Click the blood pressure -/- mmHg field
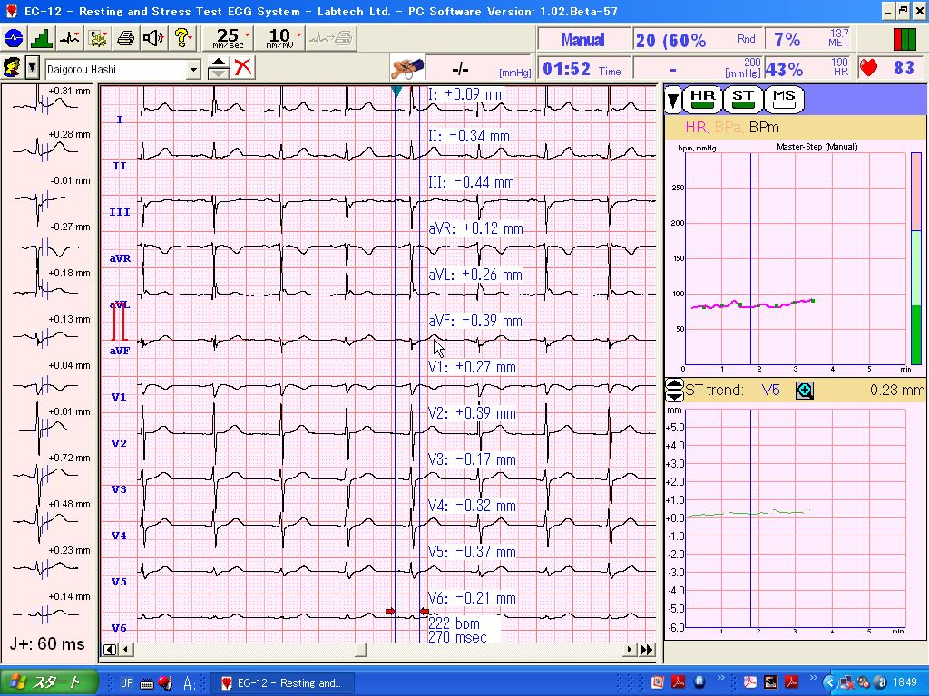Image resolution: width=929 pixels, height=696 pixels. (x=480, y=69)
